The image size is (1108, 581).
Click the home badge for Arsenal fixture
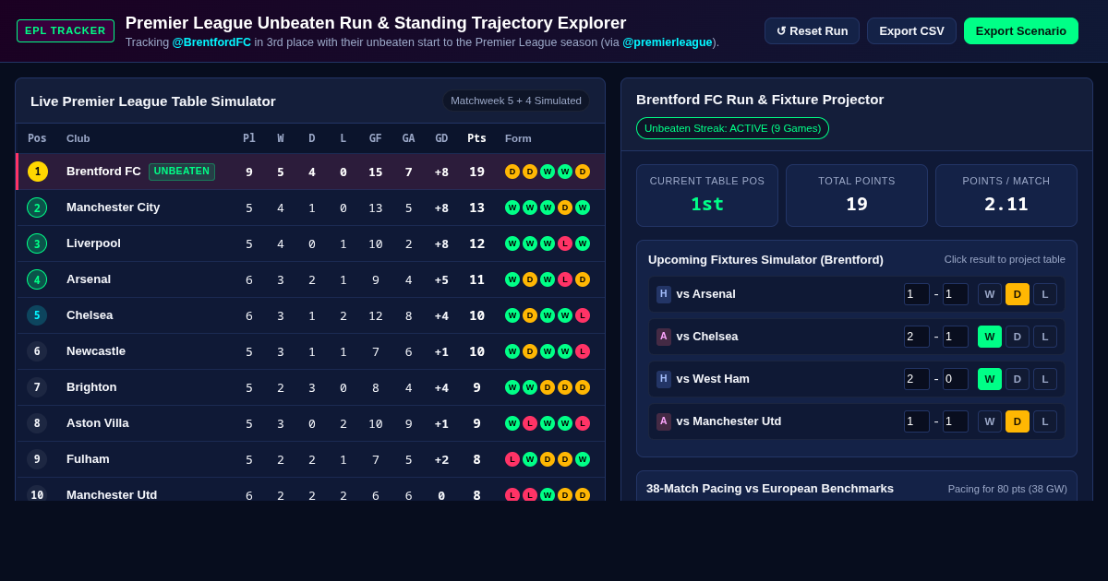pyautogui.click(x=664, y=294)
